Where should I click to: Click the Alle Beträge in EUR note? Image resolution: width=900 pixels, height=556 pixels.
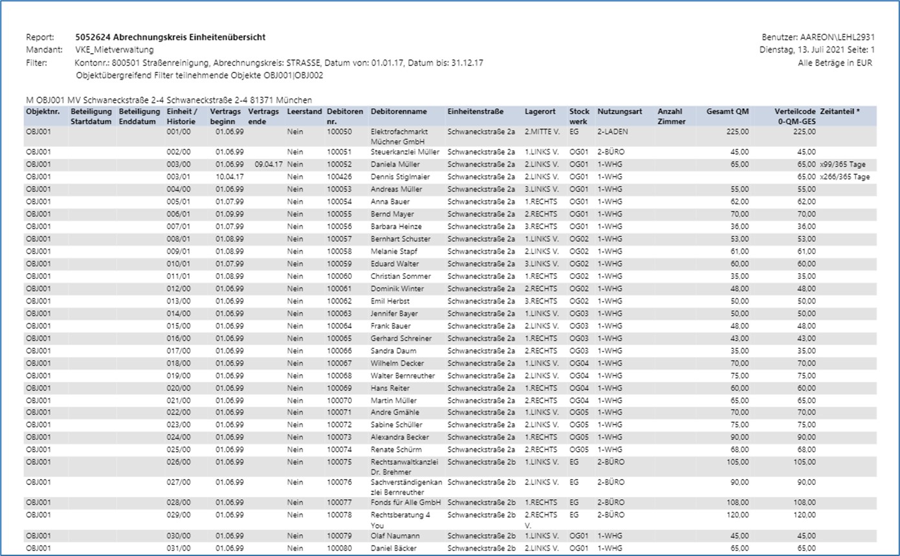point(835,63)
